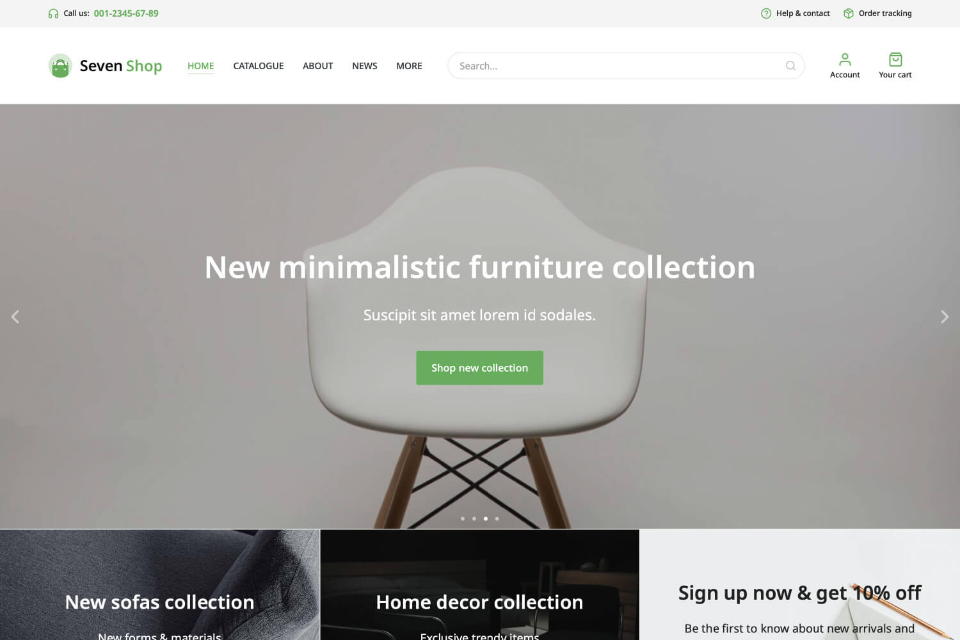Advance to next slide arrow

click(x=945, y=317)
